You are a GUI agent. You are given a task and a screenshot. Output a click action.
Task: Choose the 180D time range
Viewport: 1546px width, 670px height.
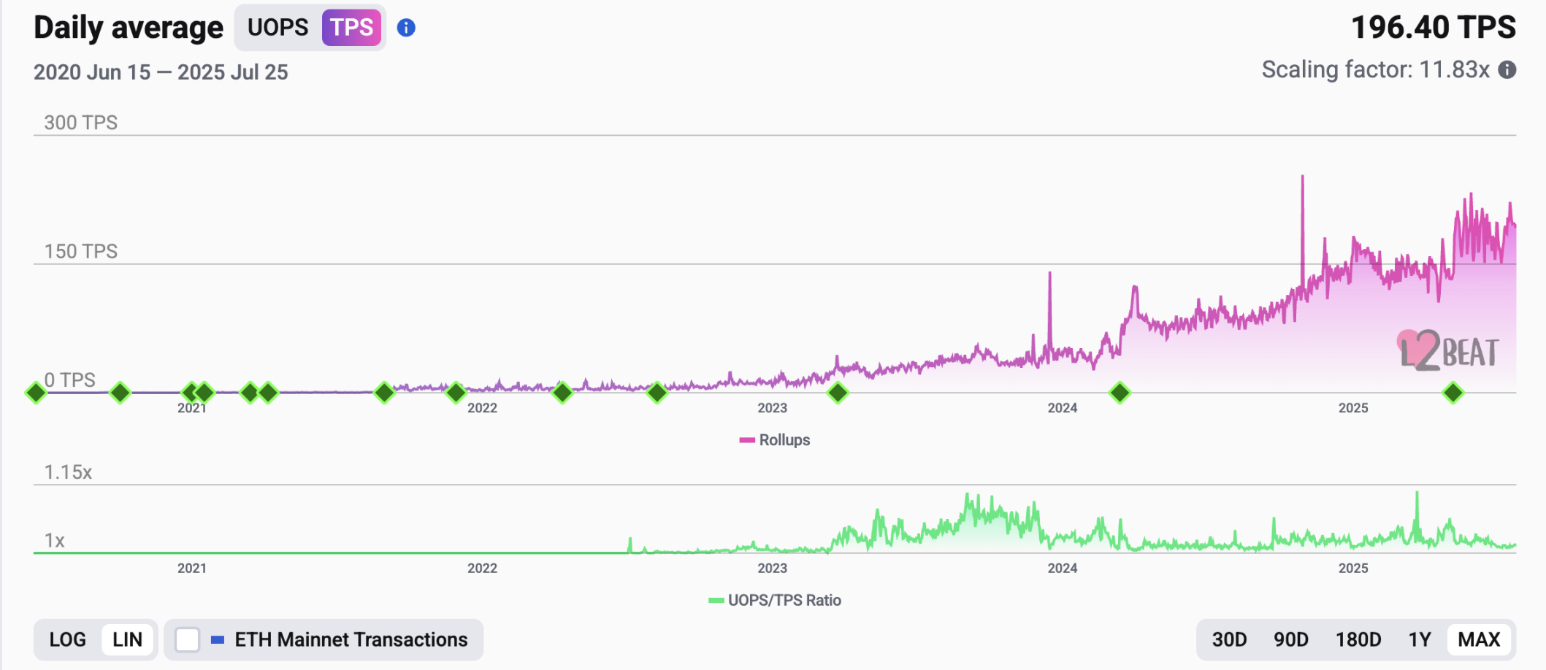[1358, 640]
